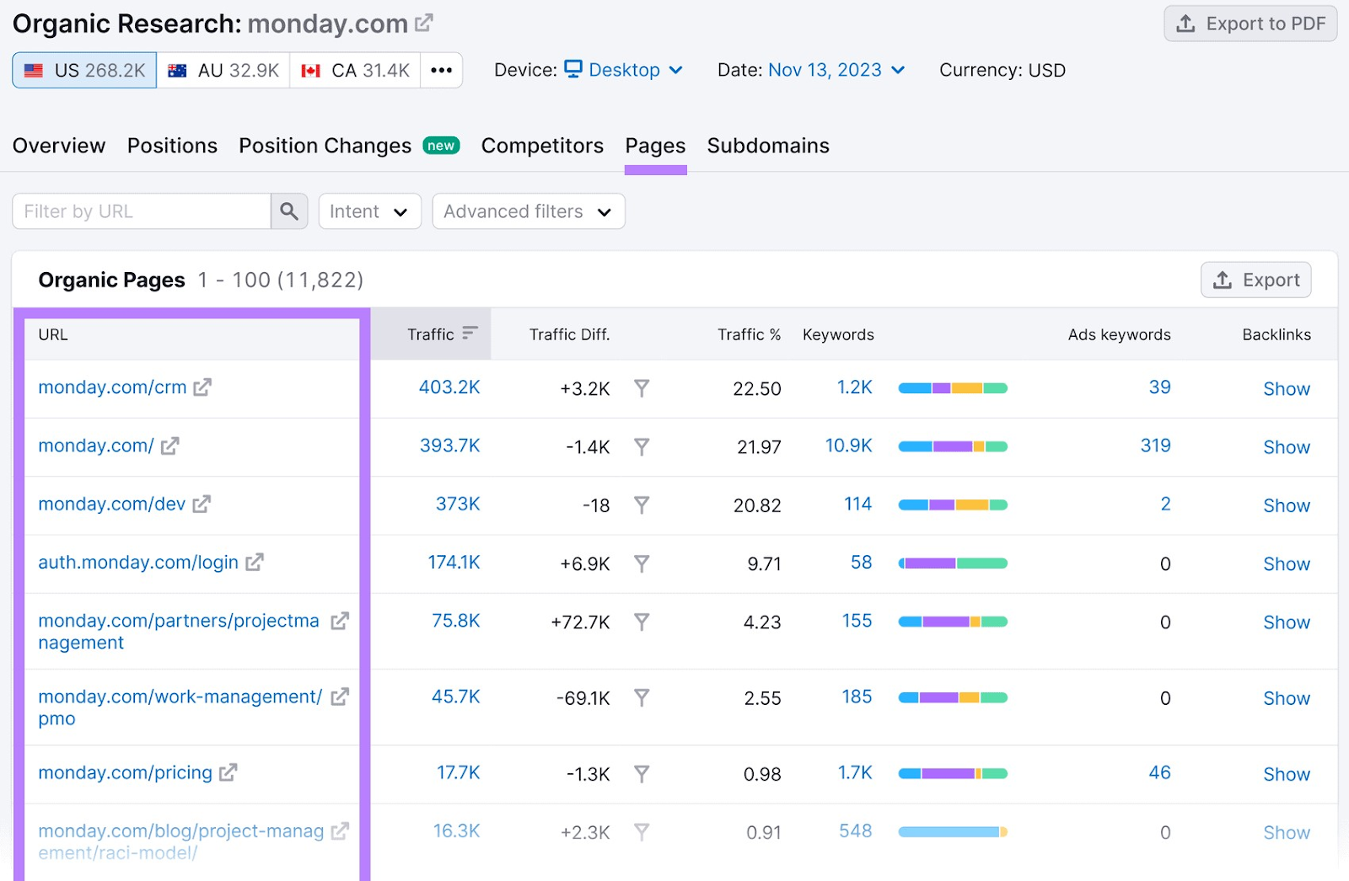Show backlinks for the monday.com/dev row
The width and height of the screenshot is (1349, 881).
pyautogui.click(x=1287, y=505)
